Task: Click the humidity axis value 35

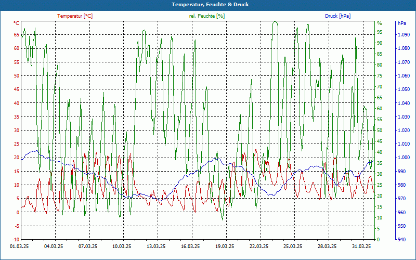Action: (380, 163)
